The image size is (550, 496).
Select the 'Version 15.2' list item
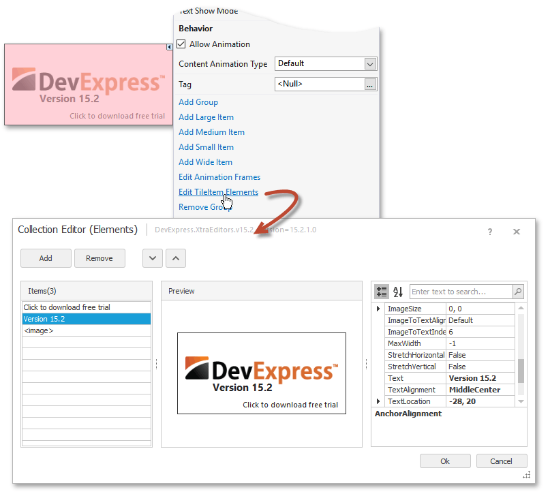tap(87, 319)
